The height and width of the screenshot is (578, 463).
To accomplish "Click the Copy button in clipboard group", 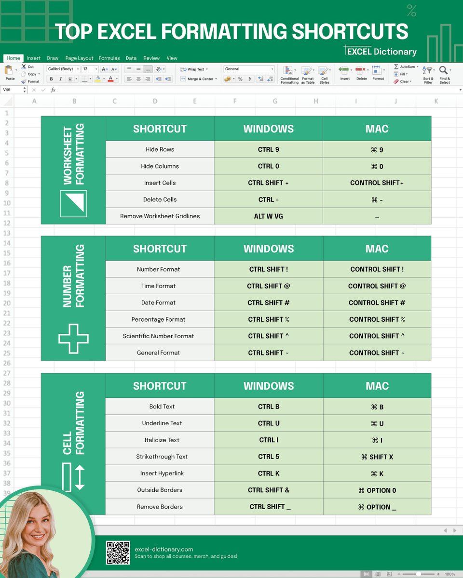I will tap(30, 74).
